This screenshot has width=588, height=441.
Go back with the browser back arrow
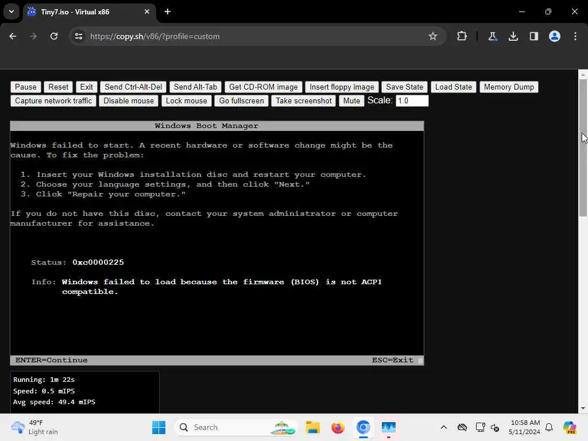coord(13,36)
